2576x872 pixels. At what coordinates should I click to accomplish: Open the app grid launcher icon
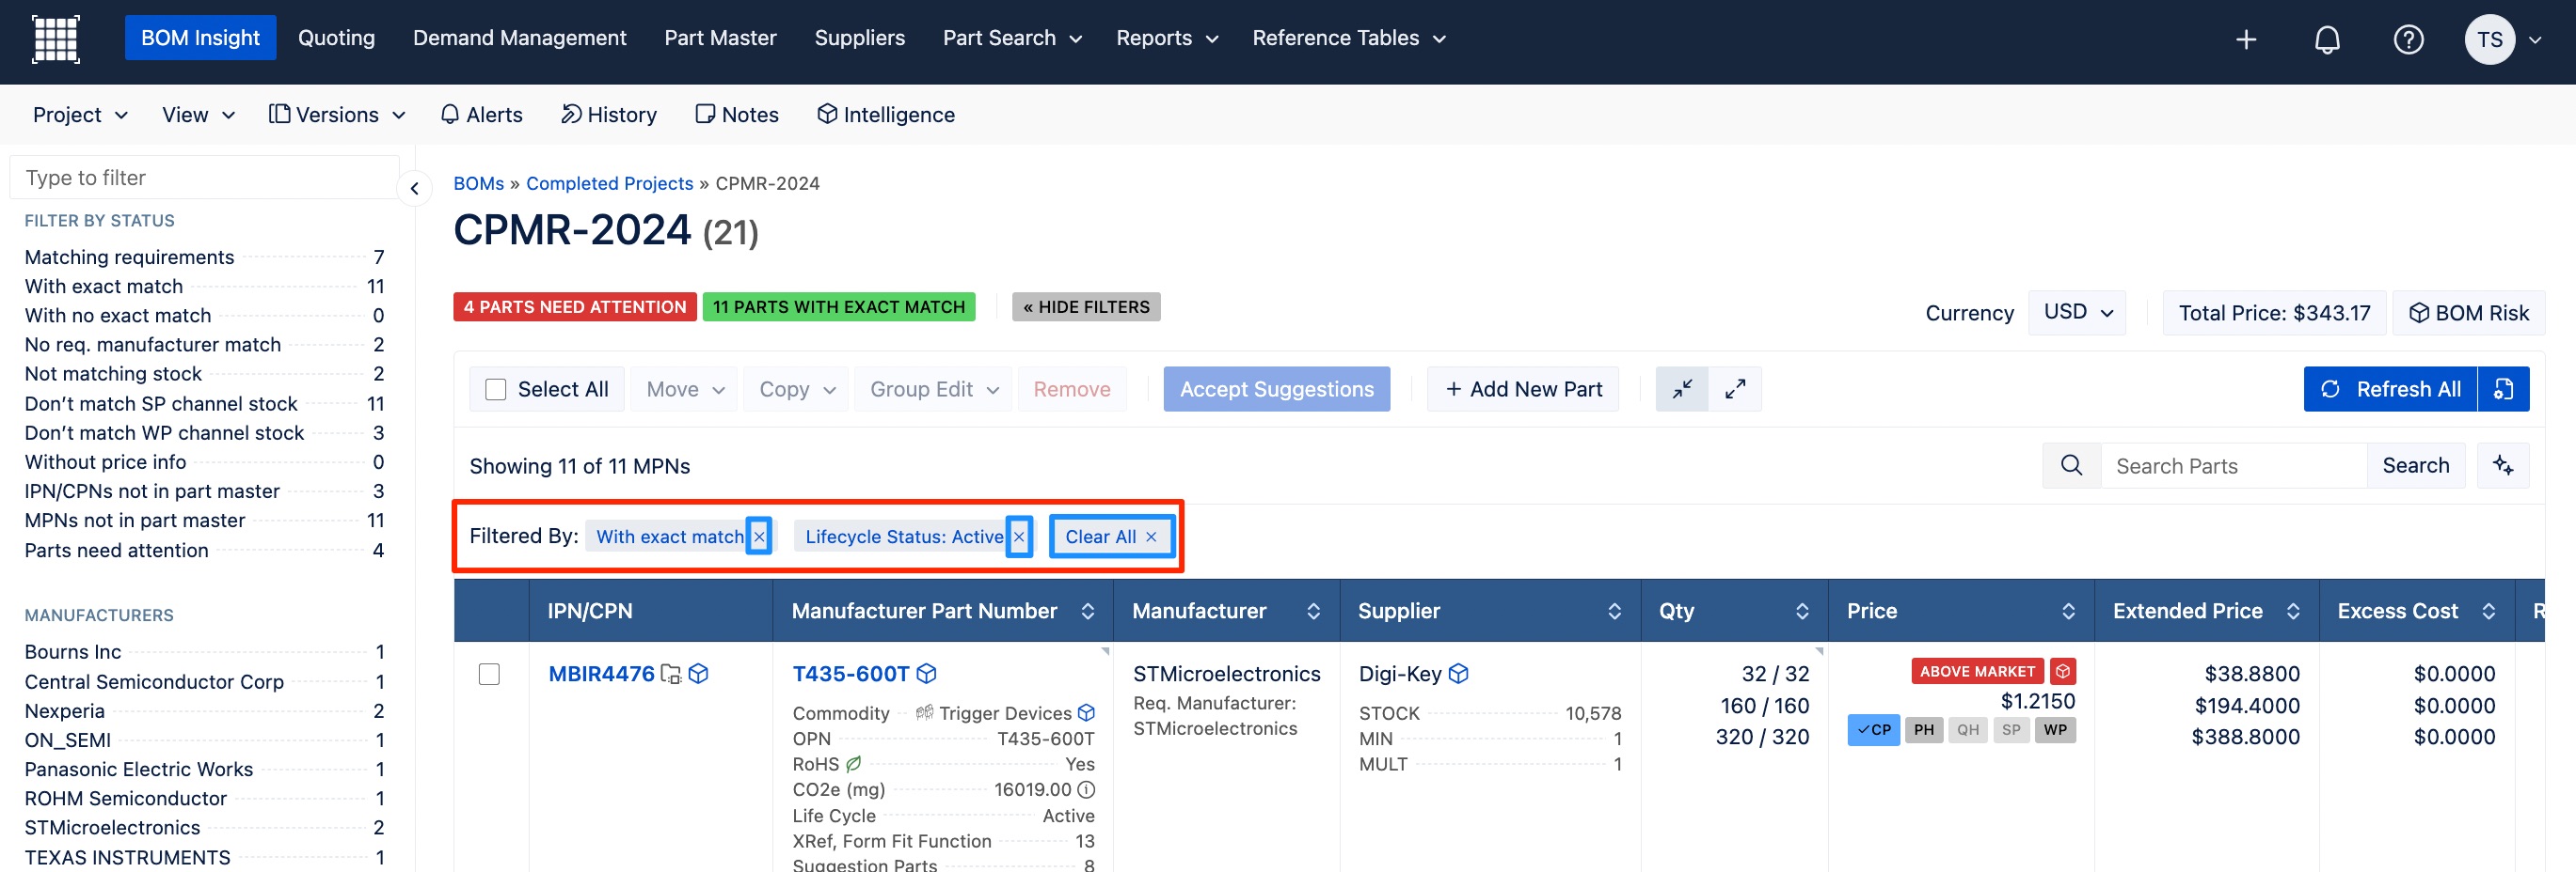tap(56, 39)
